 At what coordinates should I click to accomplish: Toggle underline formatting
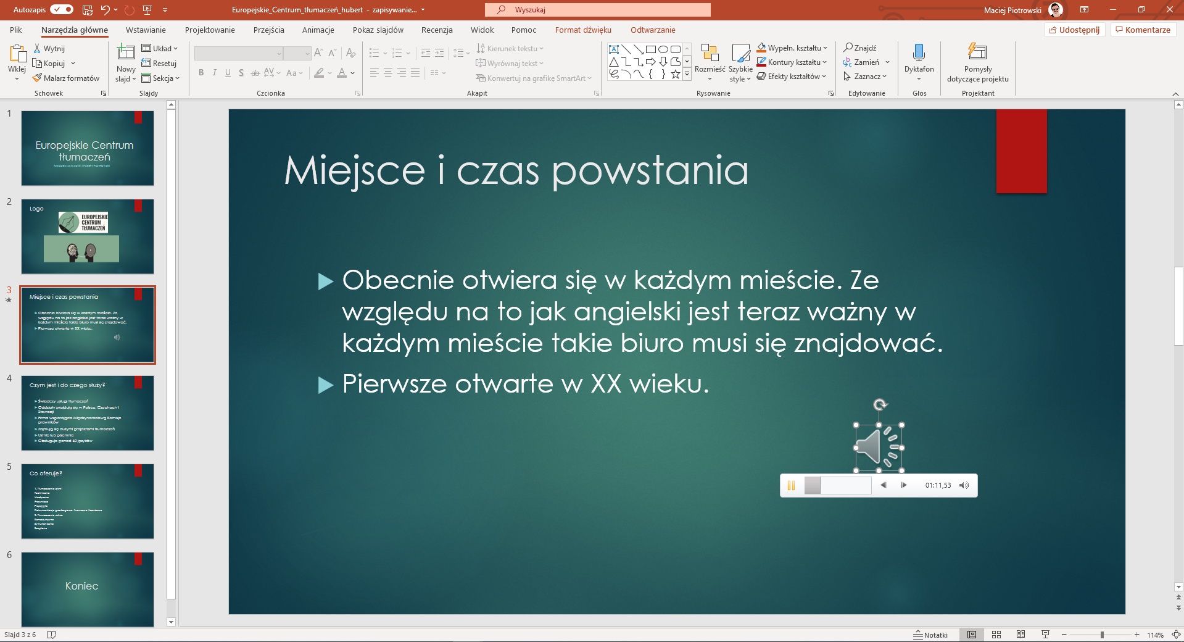228,73
